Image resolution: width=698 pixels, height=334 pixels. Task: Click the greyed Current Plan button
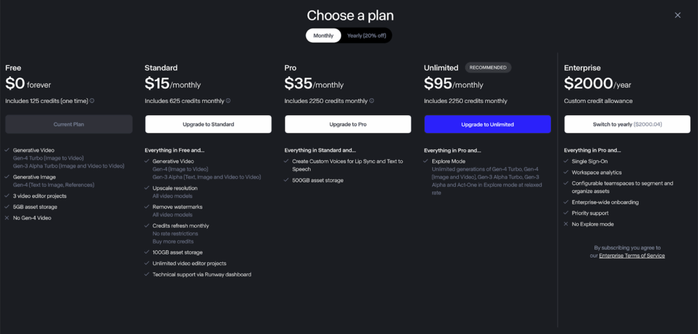point(69,124)
